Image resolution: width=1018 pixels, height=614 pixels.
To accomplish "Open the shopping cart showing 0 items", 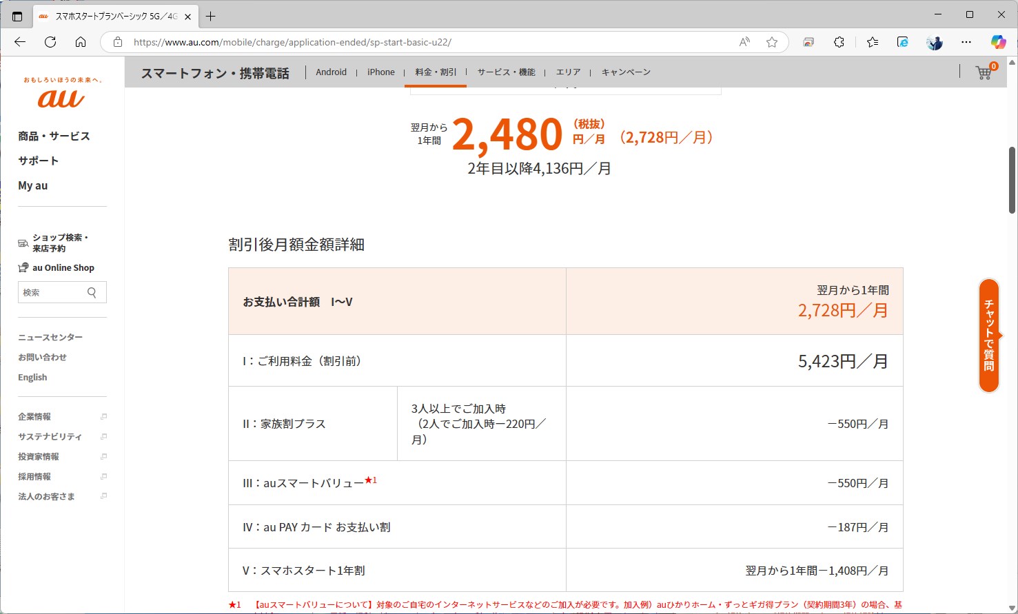I will click(x=983, y=72).
